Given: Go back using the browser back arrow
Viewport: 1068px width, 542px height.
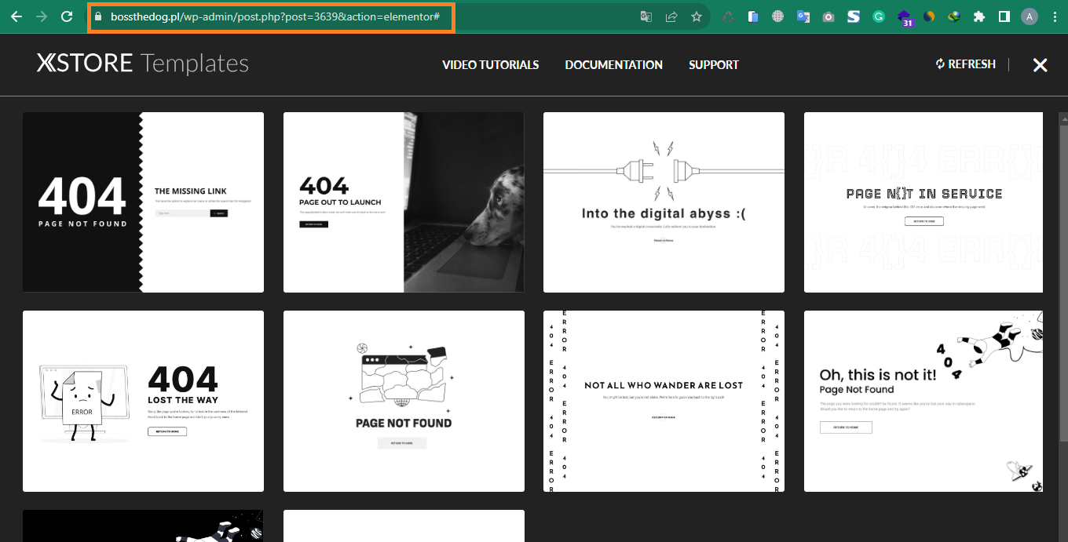Looking at the screenshot, I should (16, 16).
